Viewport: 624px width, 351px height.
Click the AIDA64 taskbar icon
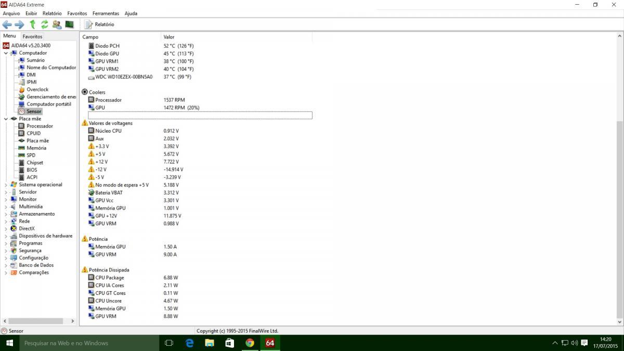coord(270,343)
